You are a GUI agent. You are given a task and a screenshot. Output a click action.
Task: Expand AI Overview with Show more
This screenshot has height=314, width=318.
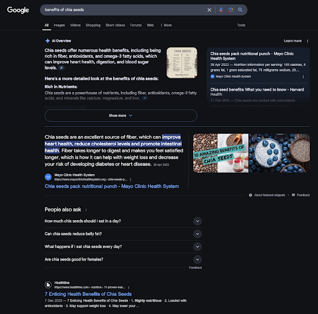[121, 116]
